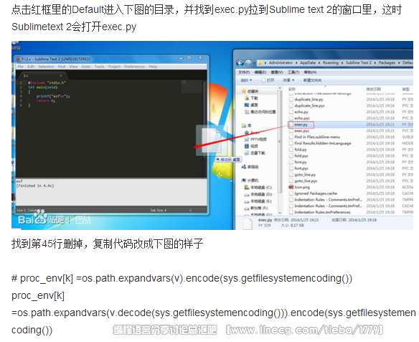Open the Preferences menu in Sublime Text

point(134,66)
